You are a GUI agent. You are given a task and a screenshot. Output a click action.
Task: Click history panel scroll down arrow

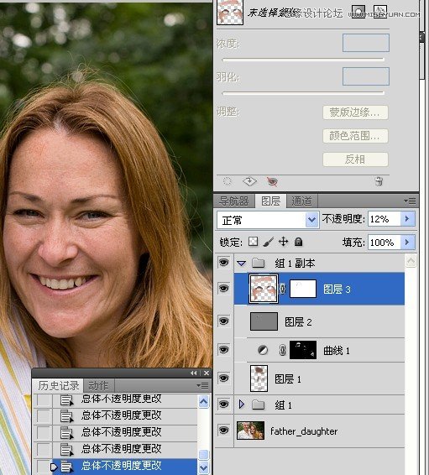pyautogui.click(x=203, y=467)
